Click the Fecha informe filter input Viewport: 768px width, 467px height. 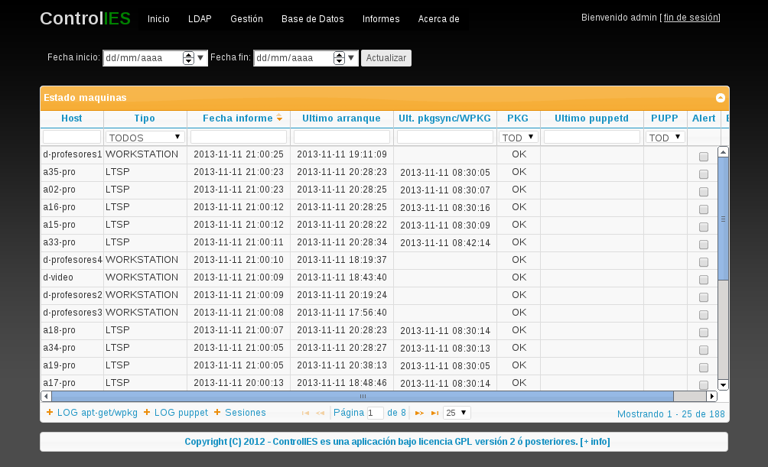tap(239, 137)
